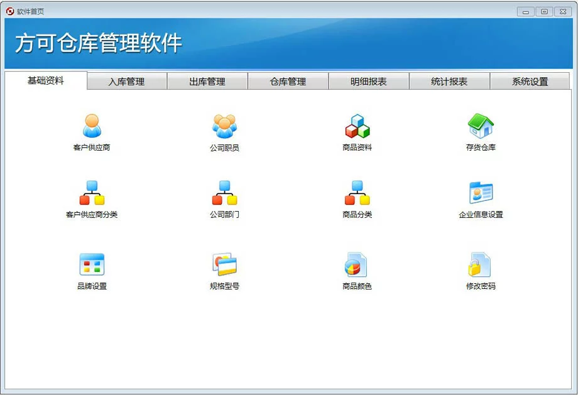Open the 系统设置 tab
The height and width of the screenshot is (395, 578).
[530, 82]
